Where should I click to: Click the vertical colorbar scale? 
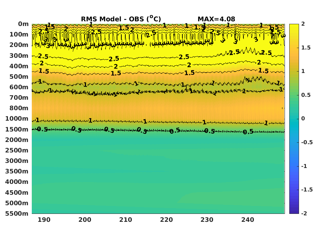pos(294,119)
